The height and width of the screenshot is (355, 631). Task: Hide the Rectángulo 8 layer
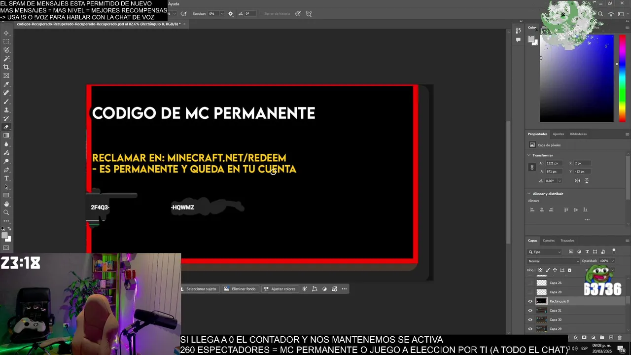[x=530, y=301]
